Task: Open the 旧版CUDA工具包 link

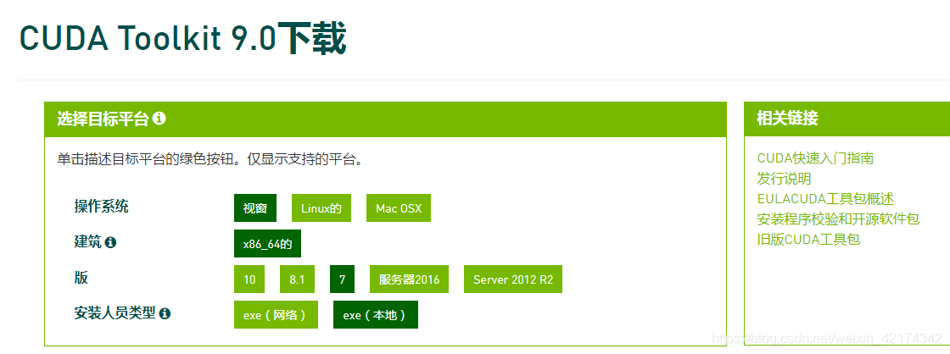Action: pos(808,239)
